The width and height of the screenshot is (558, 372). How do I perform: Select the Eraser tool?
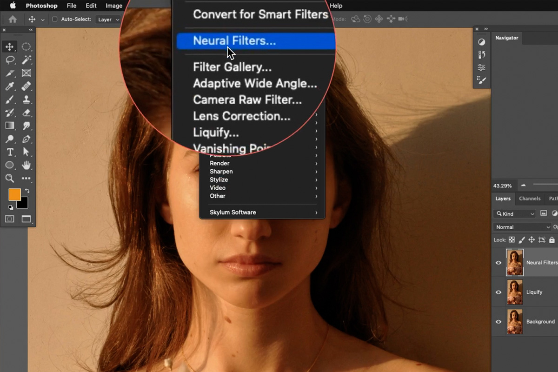(x=26, y=113)
